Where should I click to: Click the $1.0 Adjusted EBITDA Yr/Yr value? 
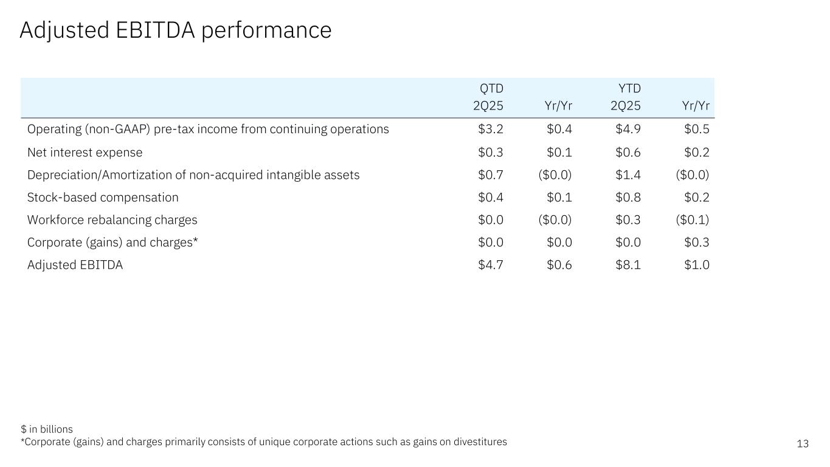697,265
